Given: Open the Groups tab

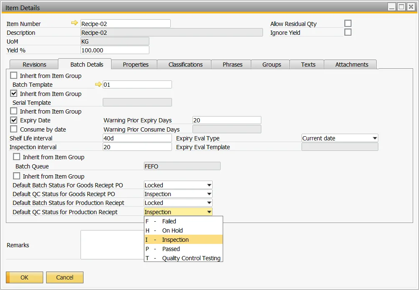Looking at the screenshot, I should coord(271,65).
